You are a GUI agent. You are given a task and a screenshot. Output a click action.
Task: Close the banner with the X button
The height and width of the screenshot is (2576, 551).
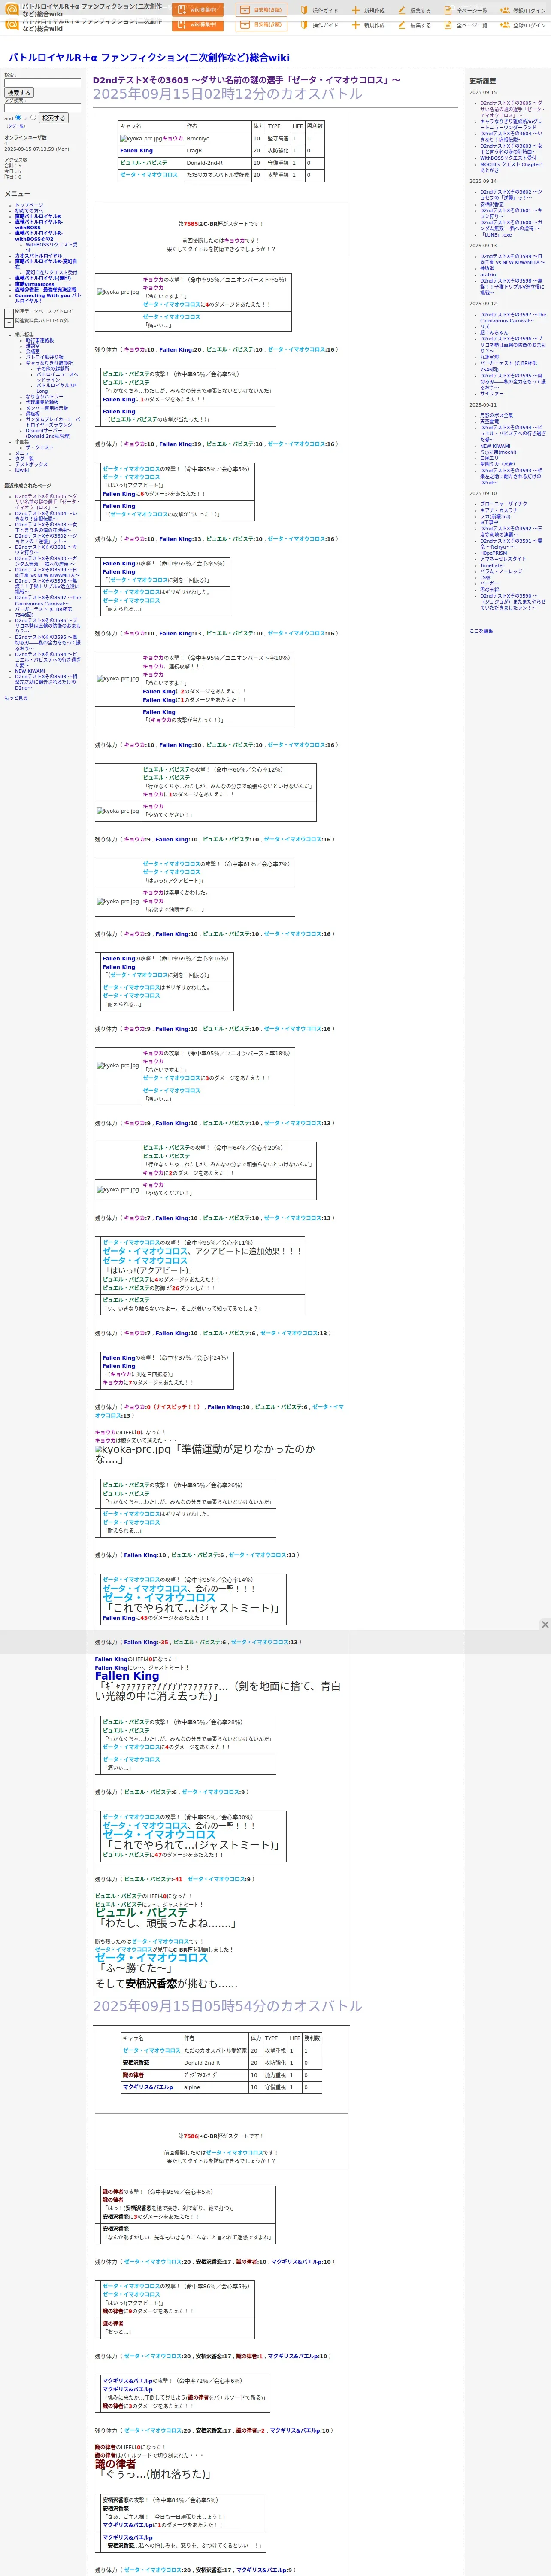[x=545, y=1624]
